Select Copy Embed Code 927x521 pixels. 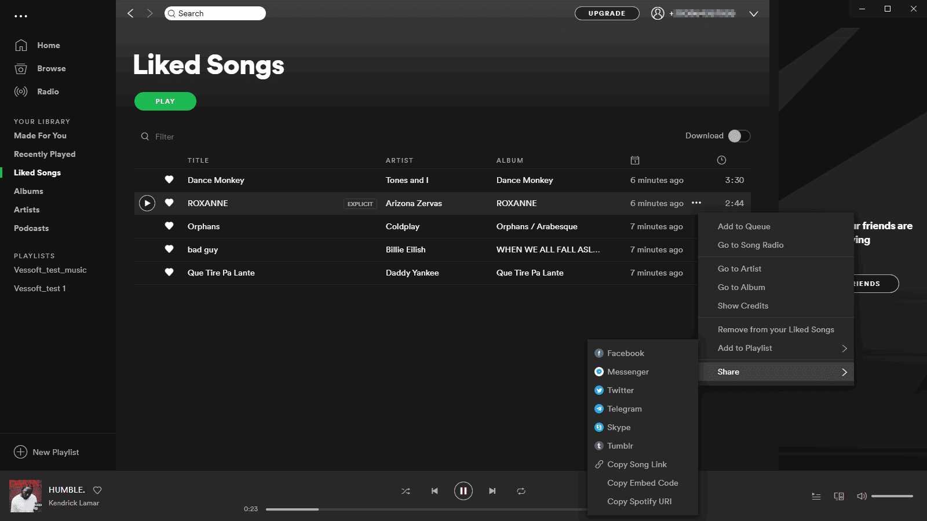click(642, 483)
